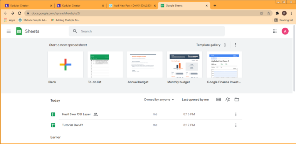Open the Owned by anyone dropdown
296x144 pixels.
(x=159, y=99)
